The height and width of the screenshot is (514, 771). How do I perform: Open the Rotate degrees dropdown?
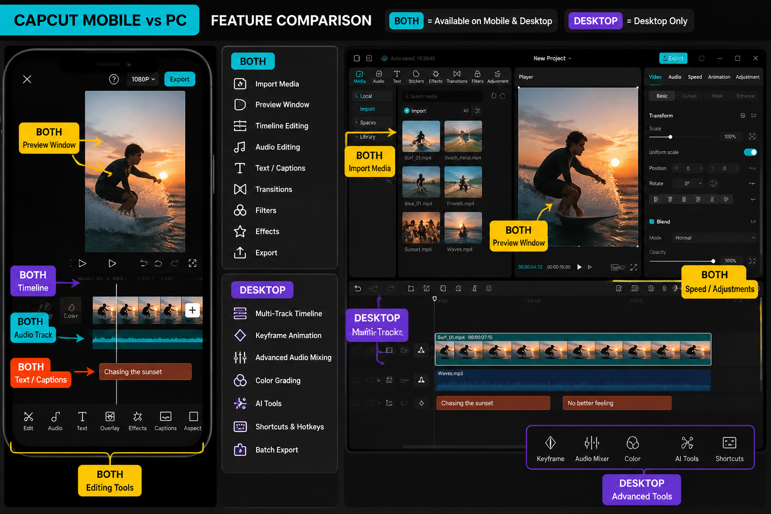click(688, 184)
